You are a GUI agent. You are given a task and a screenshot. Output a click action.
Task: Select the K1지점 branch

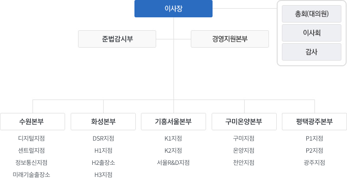coord(173,138)
